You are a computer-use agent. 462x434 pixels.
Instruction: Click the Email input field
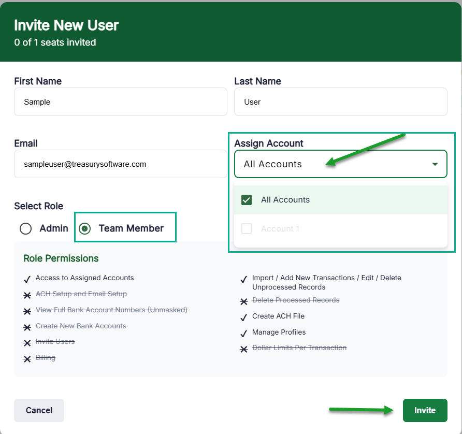pyautogui.click(x=120, y=164)
